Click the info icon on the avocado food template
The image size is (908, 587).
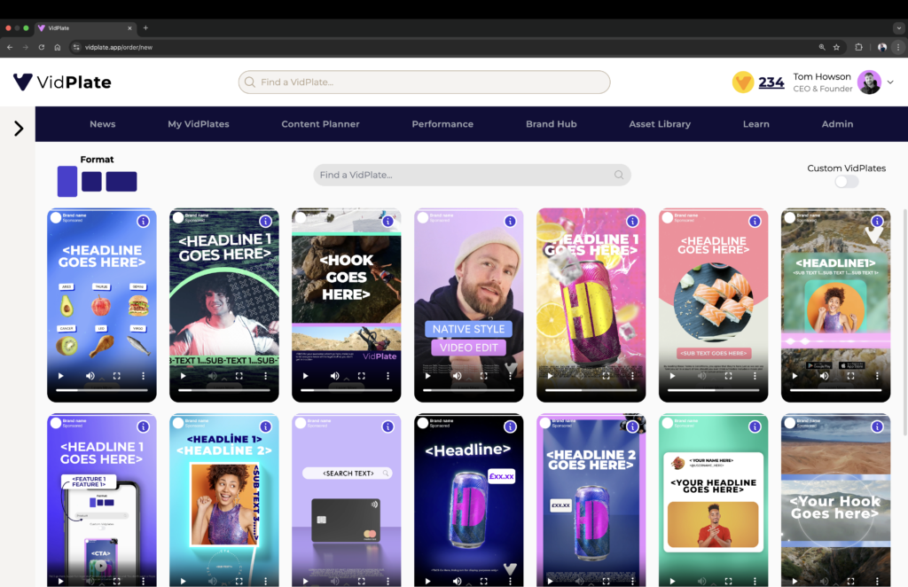click(x=143, y=221)
